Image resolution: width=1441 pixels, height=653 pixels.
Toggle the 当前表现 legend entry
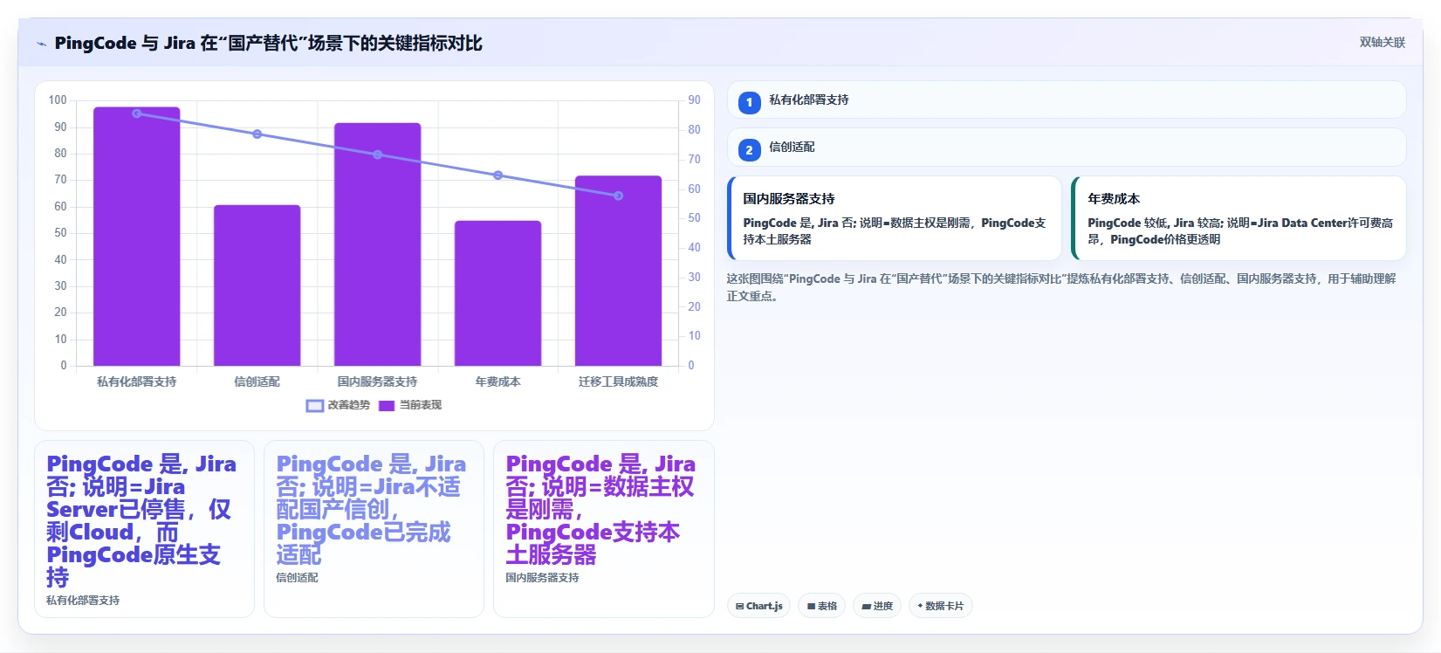click(x=410, y=405)
